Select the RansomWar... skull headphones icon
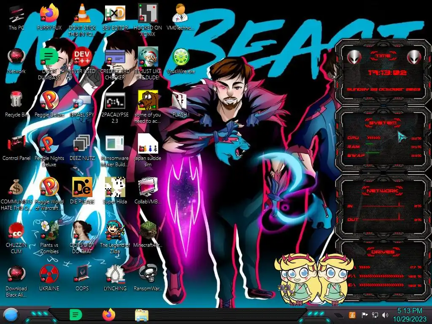This screenshot has width=432, height=324. pyautogui.click(x=148, y=278)
